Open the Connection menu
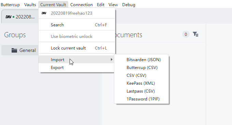Viewport: 232px width, 125px height. [82, 4]
